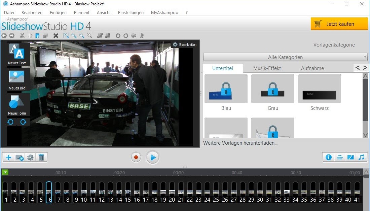Zoom out with the minus magnifier
Screen dimensions: 370x211
[82, 36]
